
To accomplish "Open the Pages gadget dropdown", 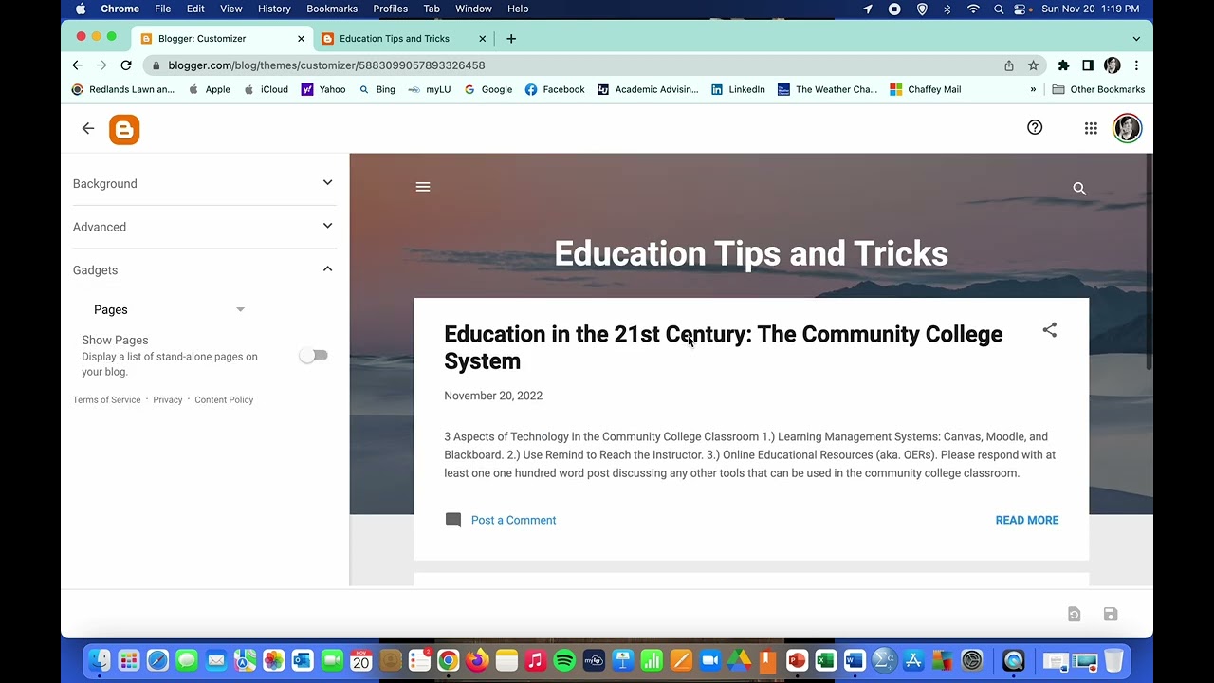I will coord(169,309).
